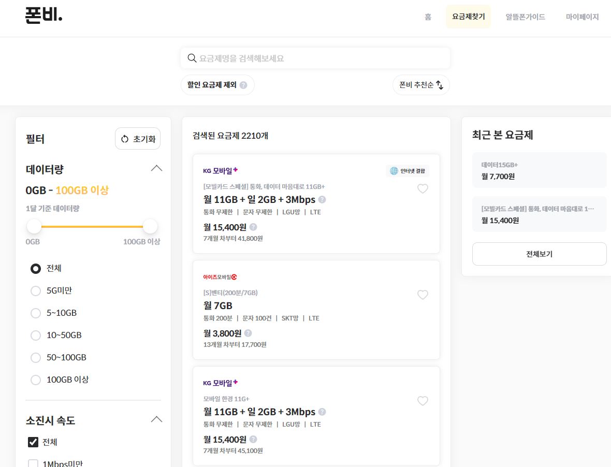Select the 5G미만 radio option
This screenshot has width=611, height=467.
35,291
